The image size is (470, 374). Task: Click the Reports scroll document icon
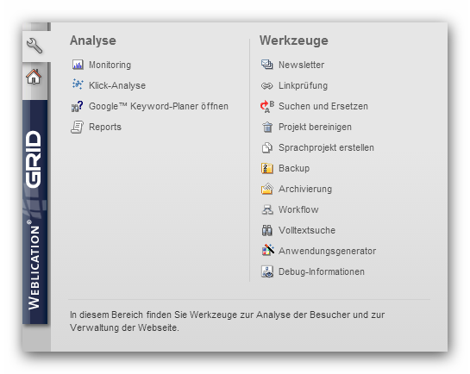78,127
